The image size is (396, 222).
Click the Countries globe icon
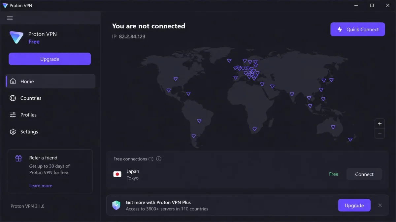13,98
